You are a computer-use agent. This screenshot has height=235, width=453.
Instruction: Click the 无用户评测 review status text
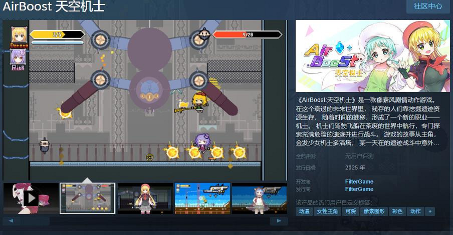coord(359,156)
